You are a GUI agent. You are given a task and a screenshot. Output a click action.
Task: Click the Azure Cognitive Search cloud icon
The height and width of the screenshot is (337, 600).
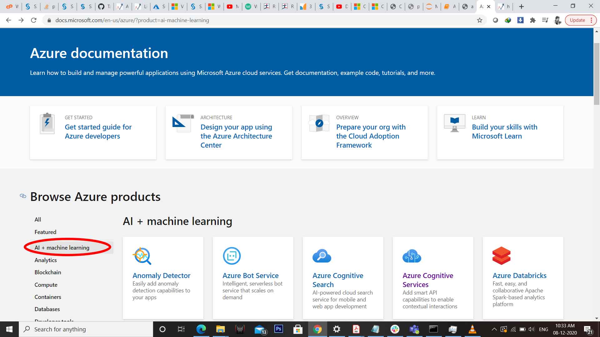[322, 256]
